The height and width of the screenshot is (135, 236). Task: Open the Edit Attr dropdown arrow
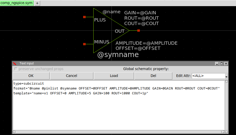click(x=226, y=76)
